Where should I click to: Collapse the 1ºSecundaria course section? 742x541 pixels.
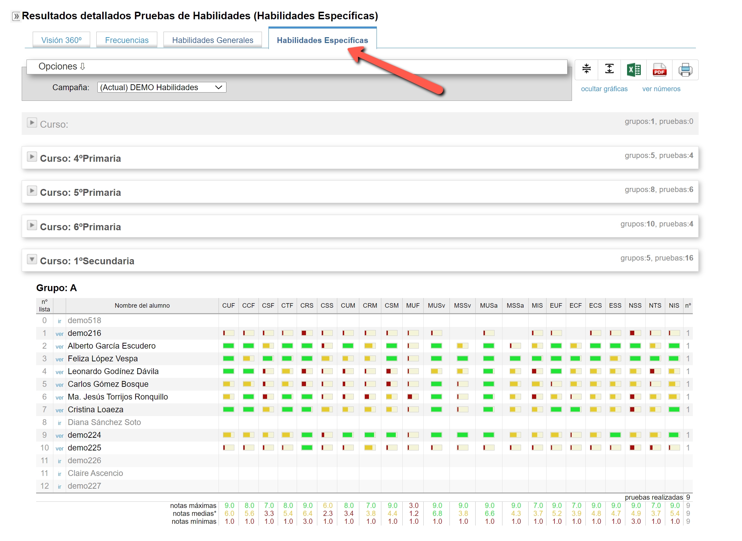[x=32, y=259]
